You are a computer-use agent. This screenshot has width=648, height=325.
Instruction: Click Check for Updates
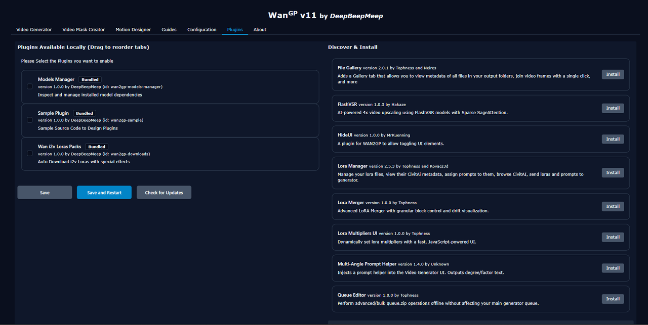point(164,193)
